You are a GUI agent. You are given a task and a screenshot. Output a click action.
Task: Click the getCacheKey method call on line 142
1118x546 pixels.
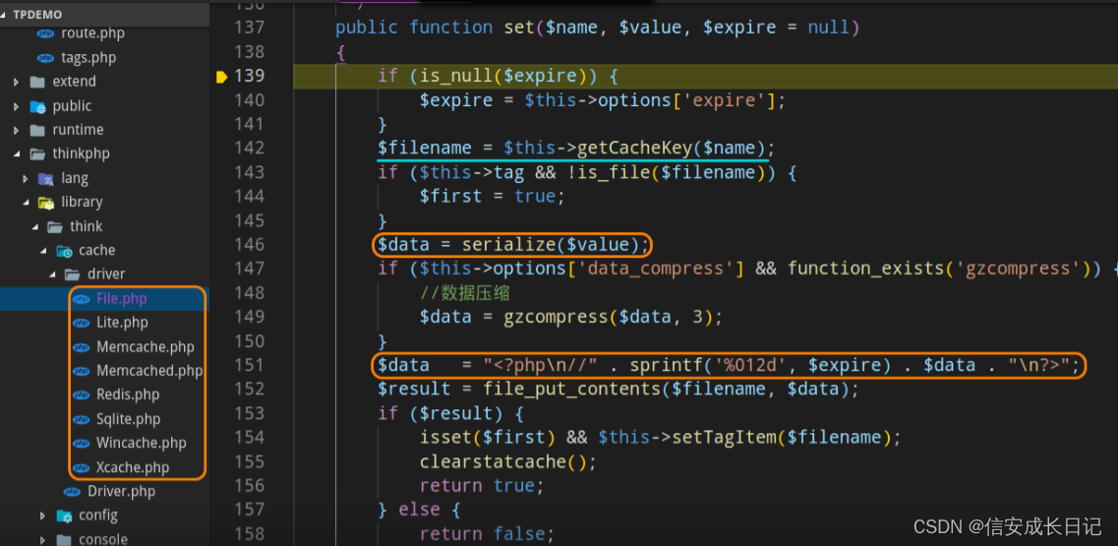pyautogui.click(x=634, y=148)
